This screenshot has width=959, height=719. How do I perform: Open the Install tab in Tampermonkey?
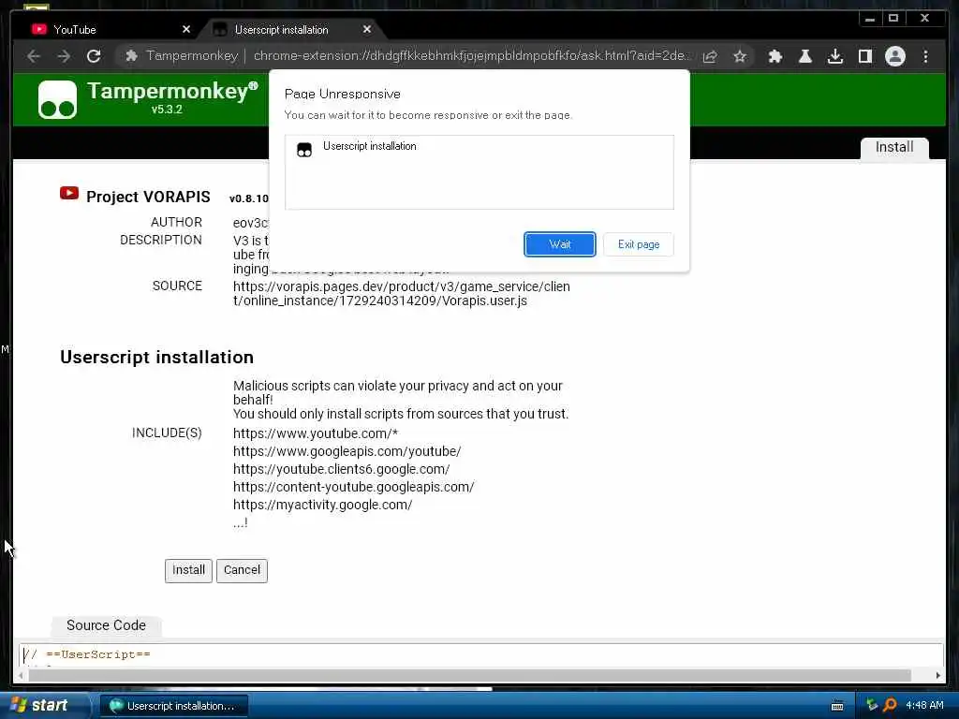coord(894,147)
